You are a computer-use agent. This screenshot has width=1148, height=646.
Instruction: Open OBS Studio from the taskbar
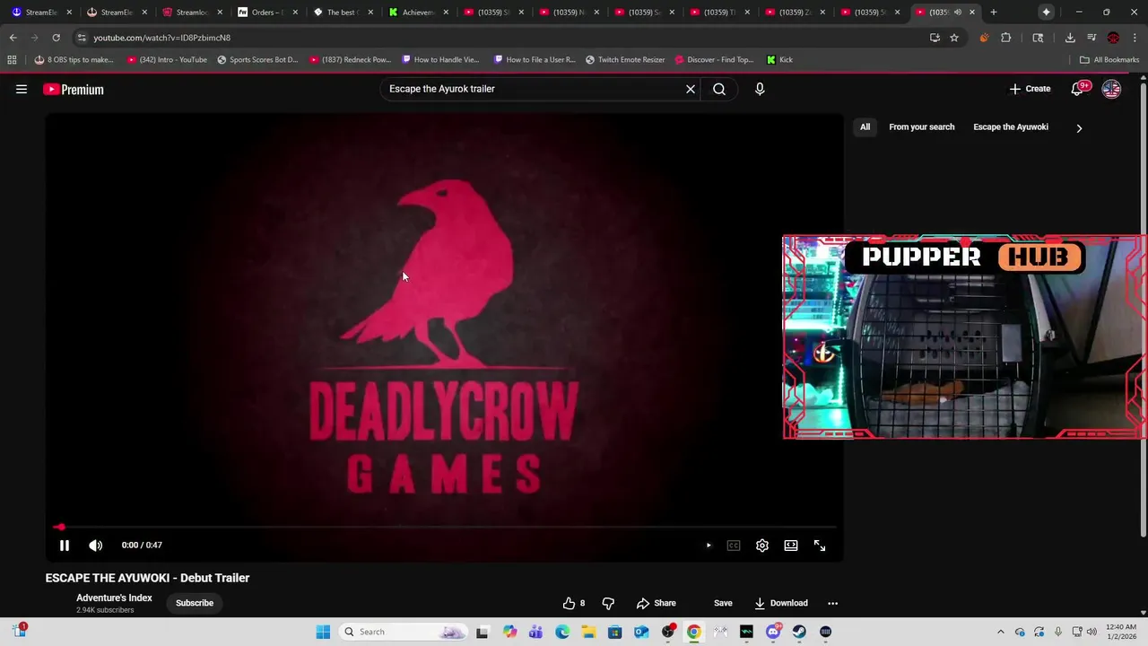coord(668,632)
